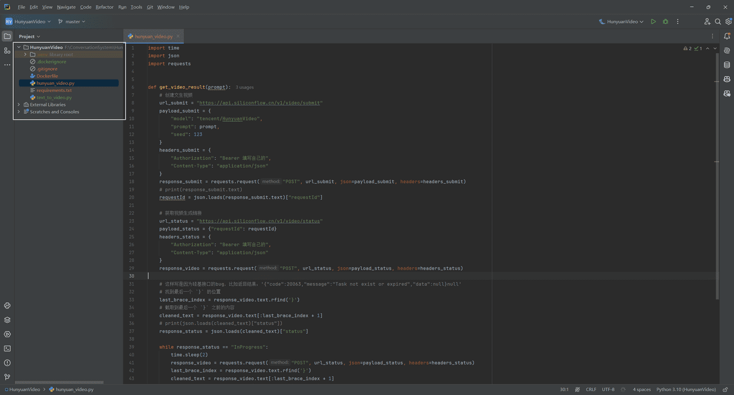Open the HunyuanVideo project switcher dropdown

28,22
